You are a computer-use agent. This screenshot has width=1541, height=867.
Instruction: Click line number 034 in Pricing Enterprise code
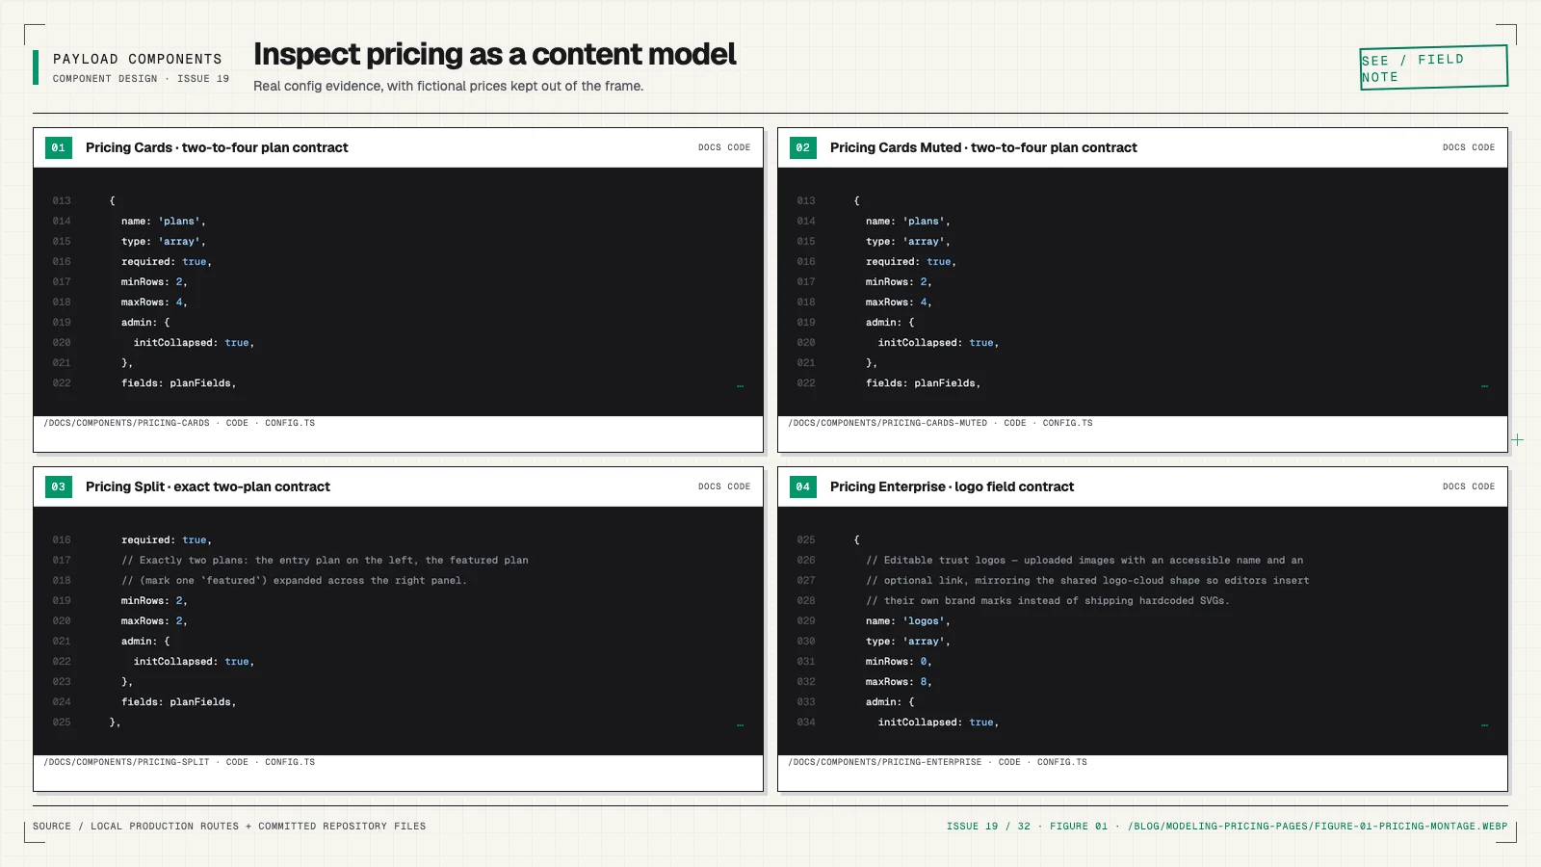tap(806, 722)
